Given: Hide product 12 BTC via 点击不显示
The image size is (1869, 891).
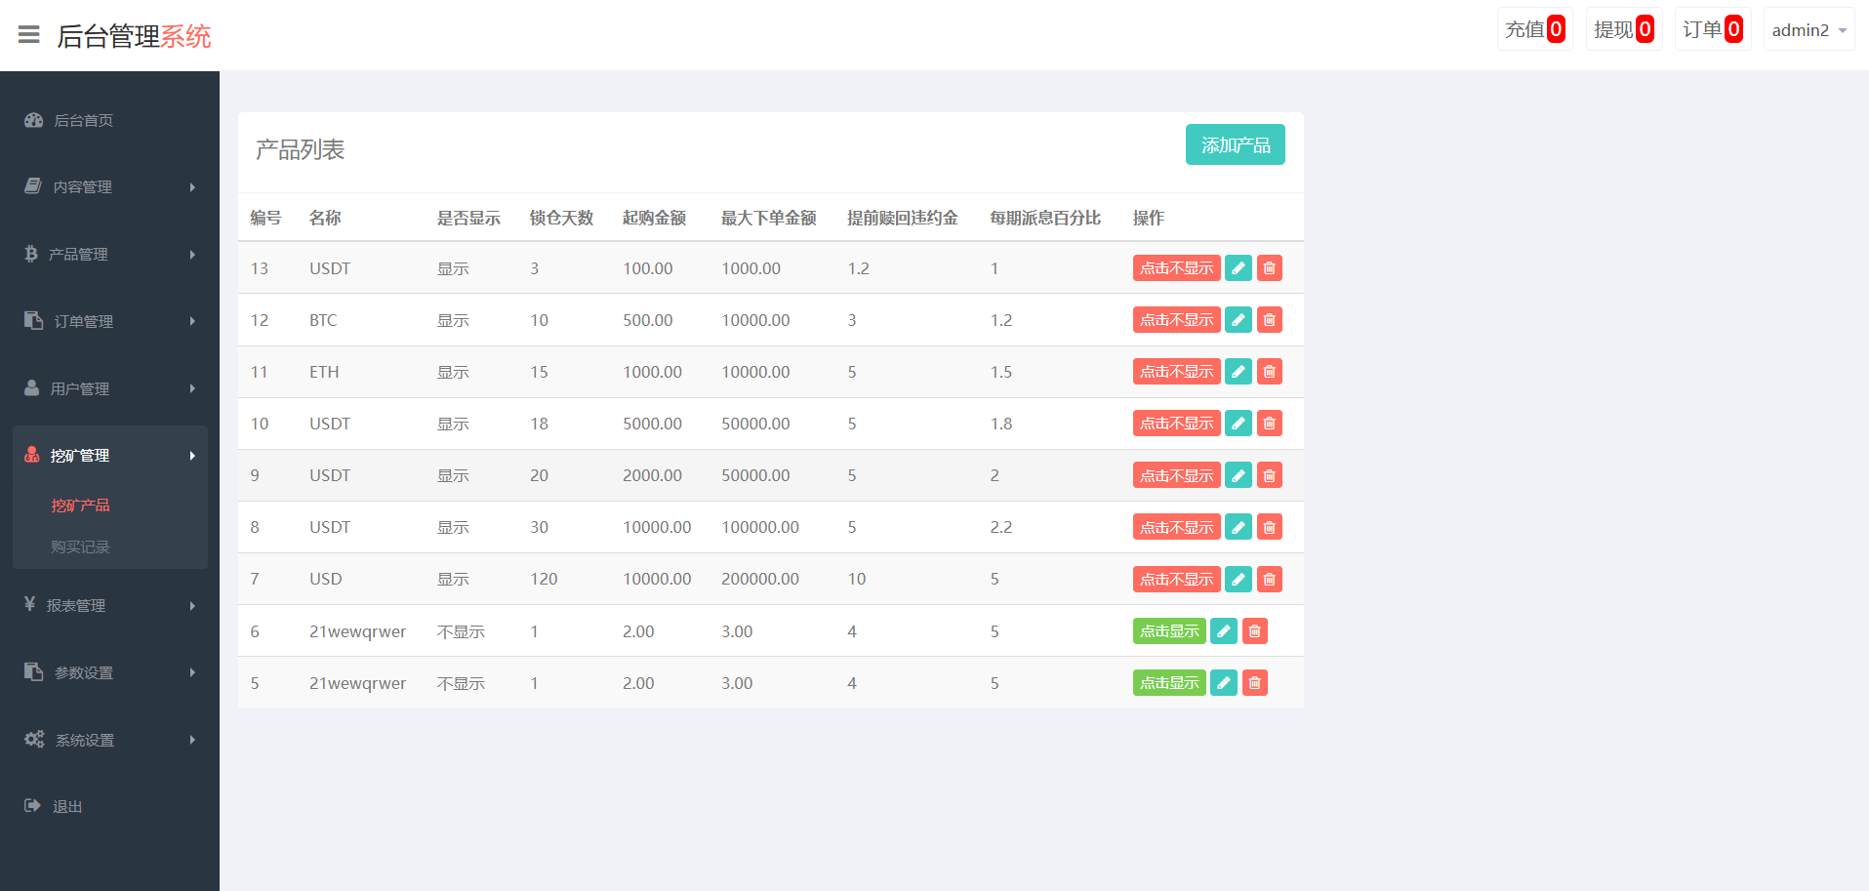Looking at the screenshot, I should (1176, 319).
